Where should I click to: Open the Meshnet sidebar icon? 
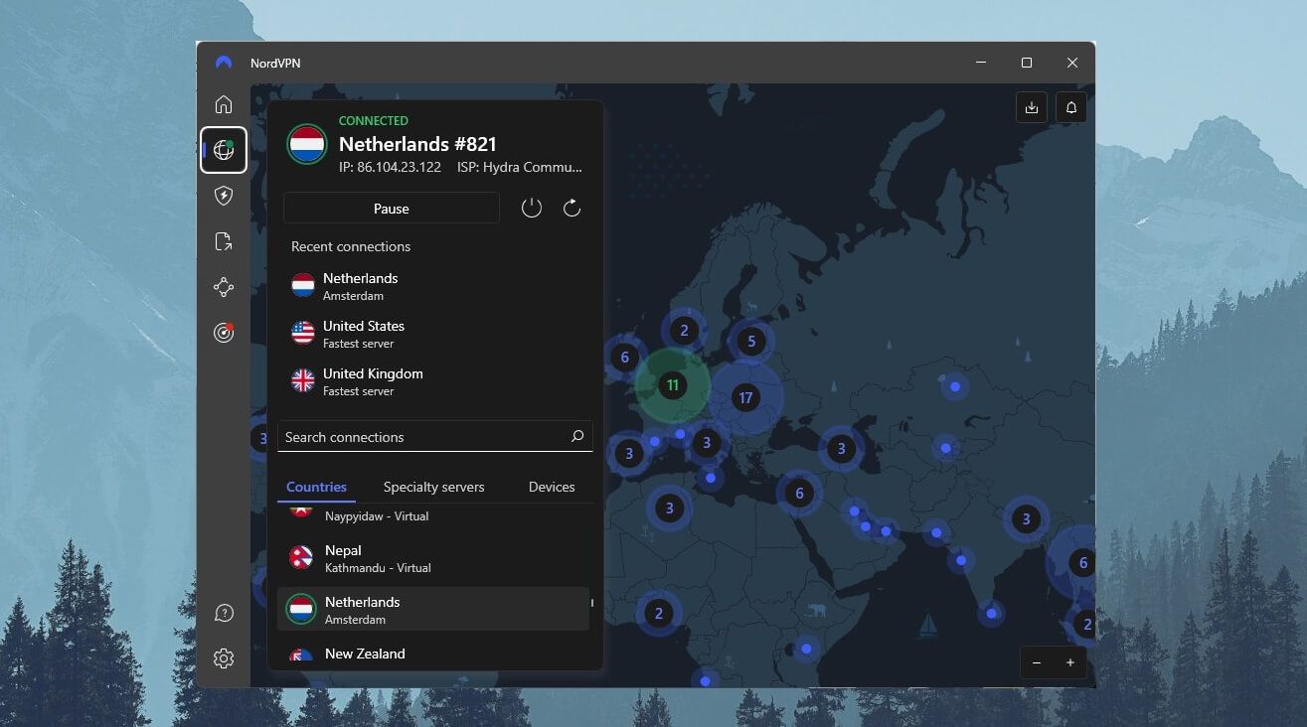pos(224,287)
